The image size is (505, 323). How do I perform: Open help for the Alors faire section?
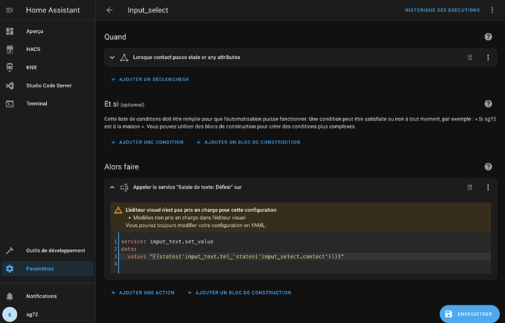point(488,167)
